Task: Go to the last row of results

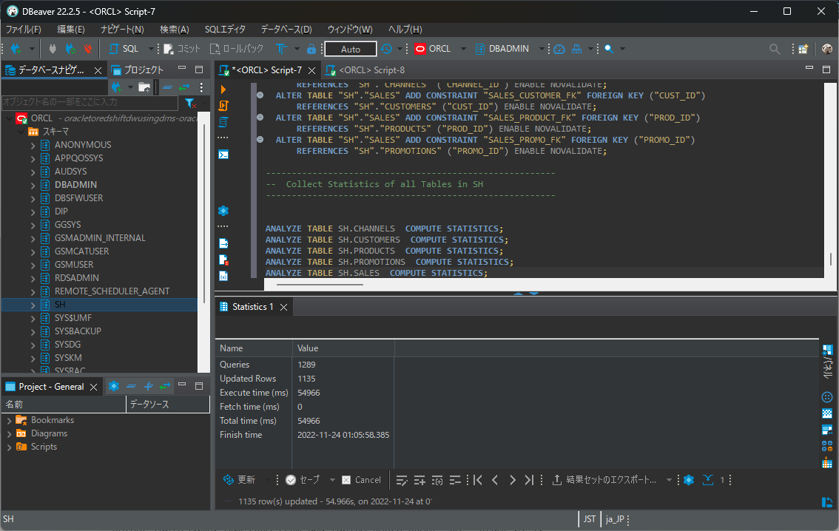Action: pyautogui.click(x=529, y=480)
